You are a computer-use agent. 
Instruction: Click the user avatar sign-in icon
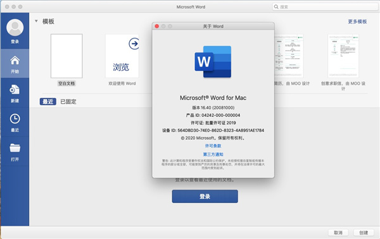pyautogui.click(x=15, y=28)
